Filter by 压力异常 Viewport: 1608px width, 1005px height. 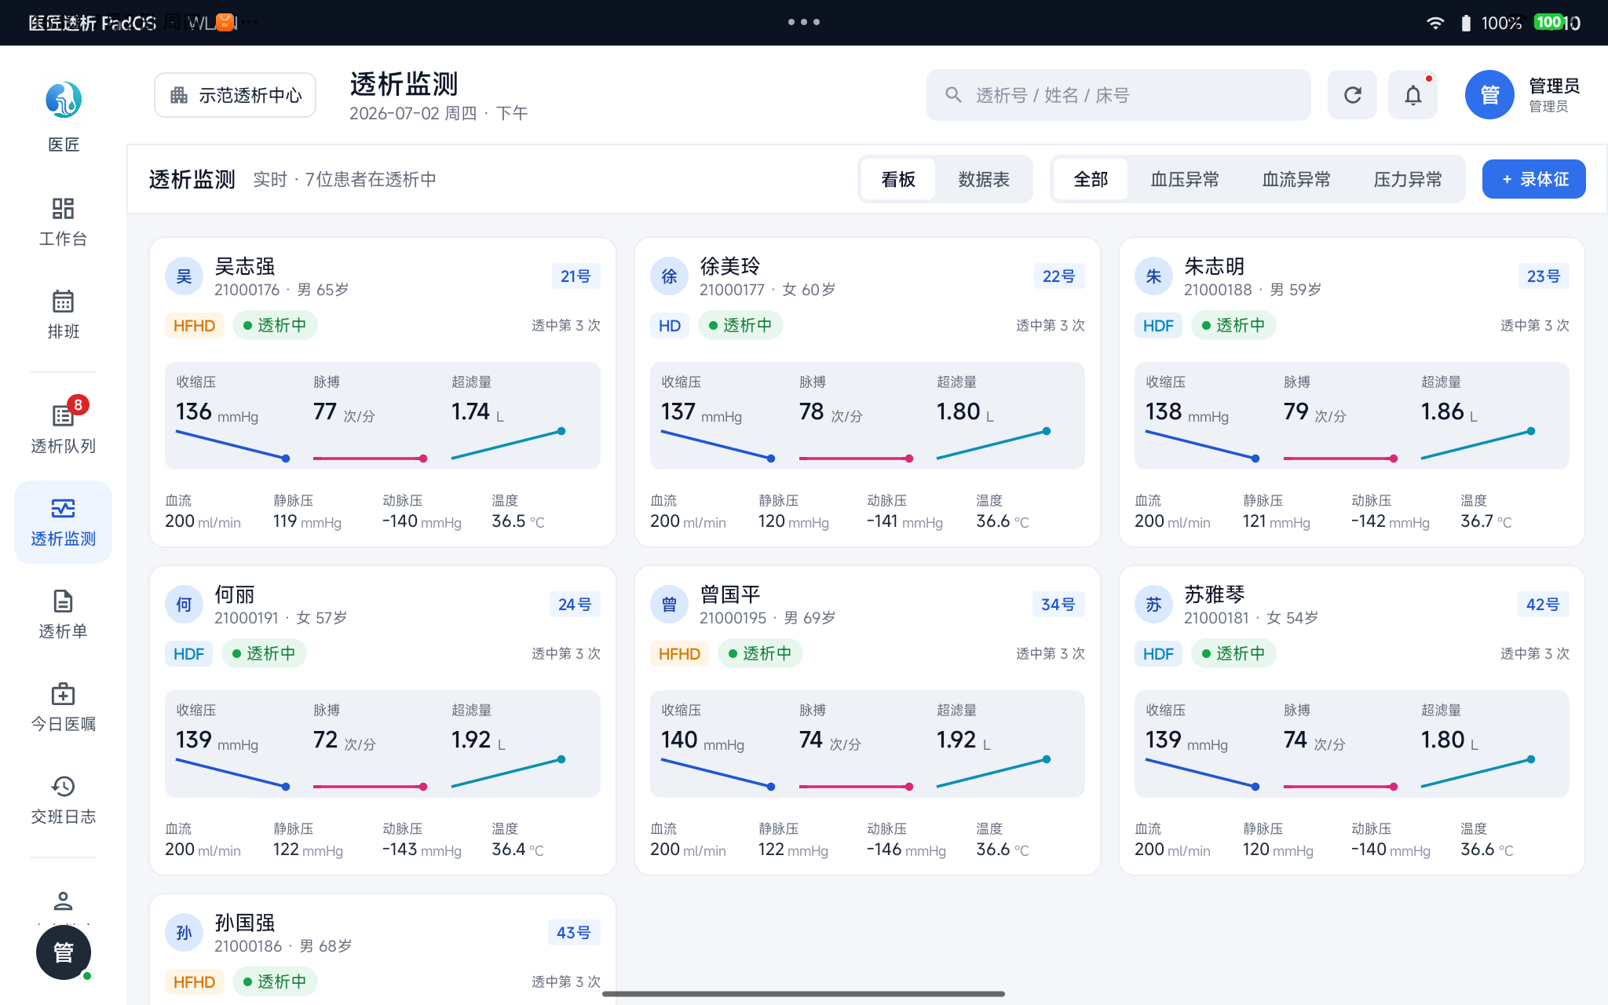pos(1407,179)
